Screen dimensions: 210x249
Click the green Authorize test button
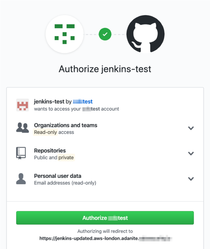point(105,218)
